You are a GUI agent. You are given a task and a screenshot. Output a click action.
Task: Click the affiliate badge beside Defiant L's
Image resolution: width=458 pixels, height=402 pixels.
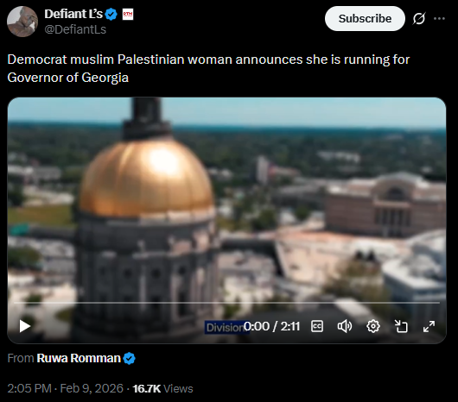coord(128,15)
